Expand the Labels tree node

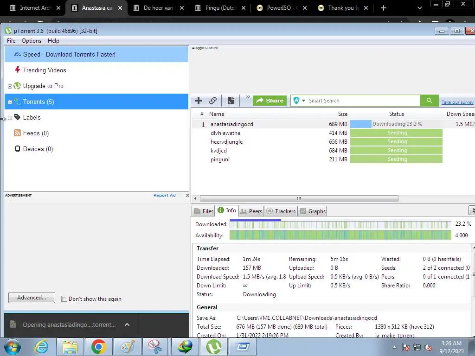[10, 118]
